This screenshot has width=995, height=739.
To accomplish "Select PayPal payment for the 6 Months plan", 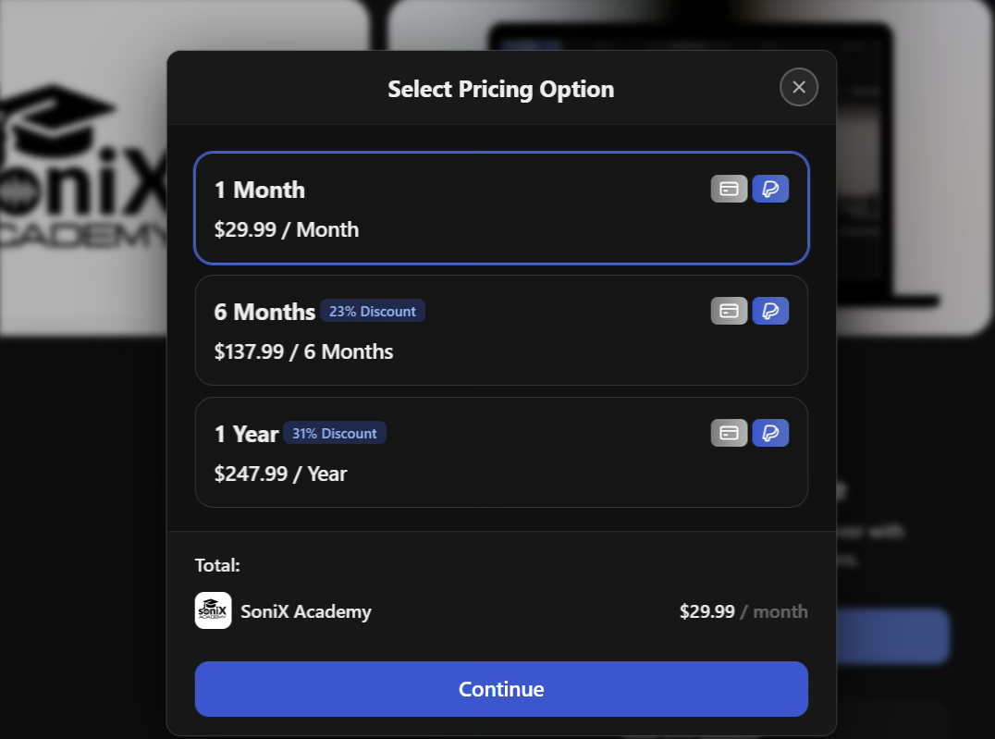I will coord(770,310).
